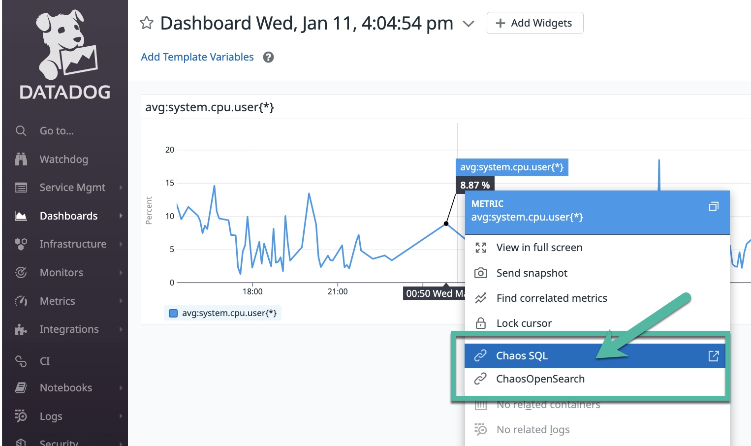Click the Monitors target icon
Image resolution: width=751 pixels, height=446 pixels.
[x=21, y=272]
